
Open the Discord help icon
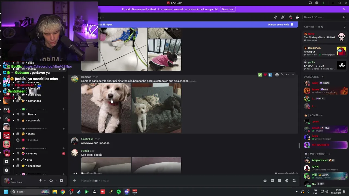pos(317,3)
